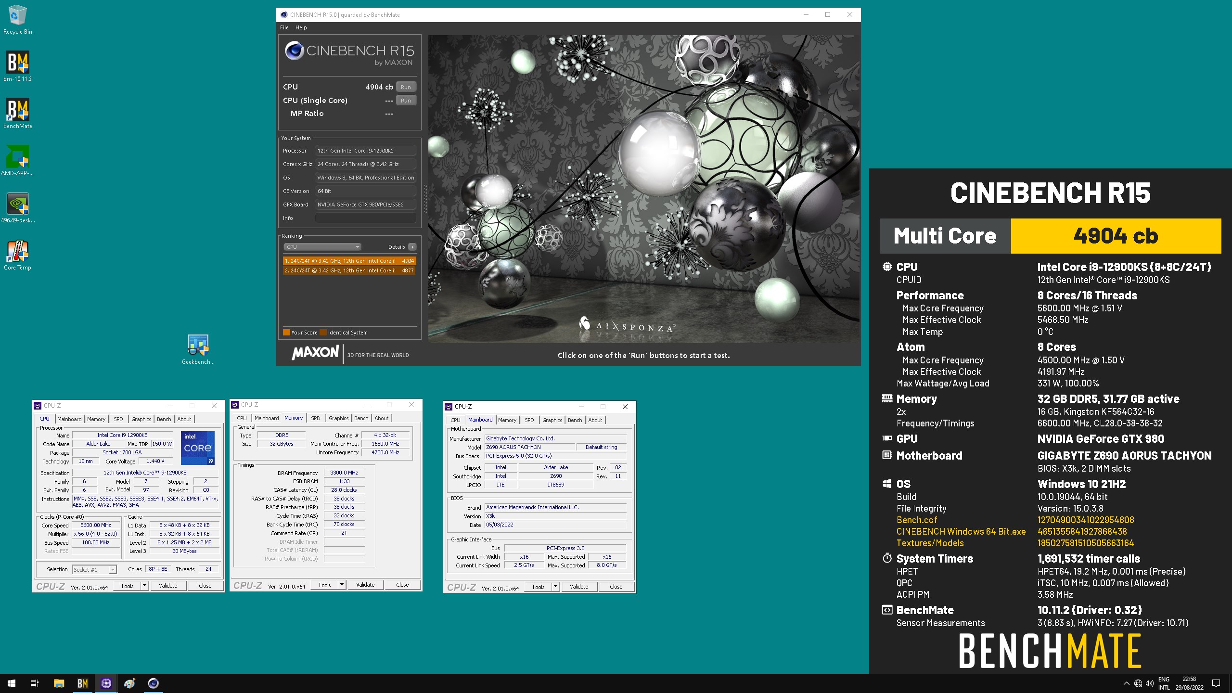Screen dimensions: 1232x693
Task: Click Close in the first CPU-Z window
Action: [x=205, y=586]
